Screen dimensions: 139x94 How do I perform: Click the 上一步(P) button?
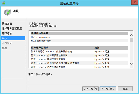[x=90, y=89]
